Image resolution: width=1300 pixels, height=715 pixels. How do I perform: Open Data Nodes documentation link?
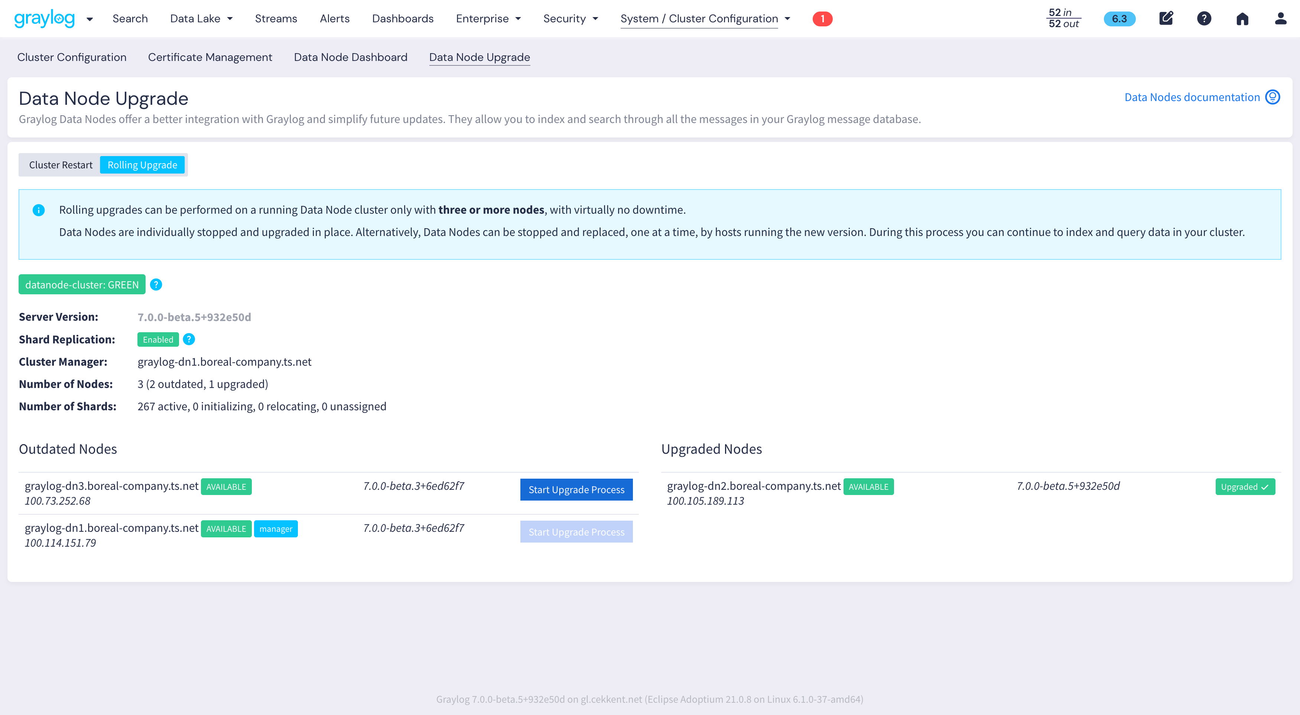pyautogui.click(x=1192, y=97)
